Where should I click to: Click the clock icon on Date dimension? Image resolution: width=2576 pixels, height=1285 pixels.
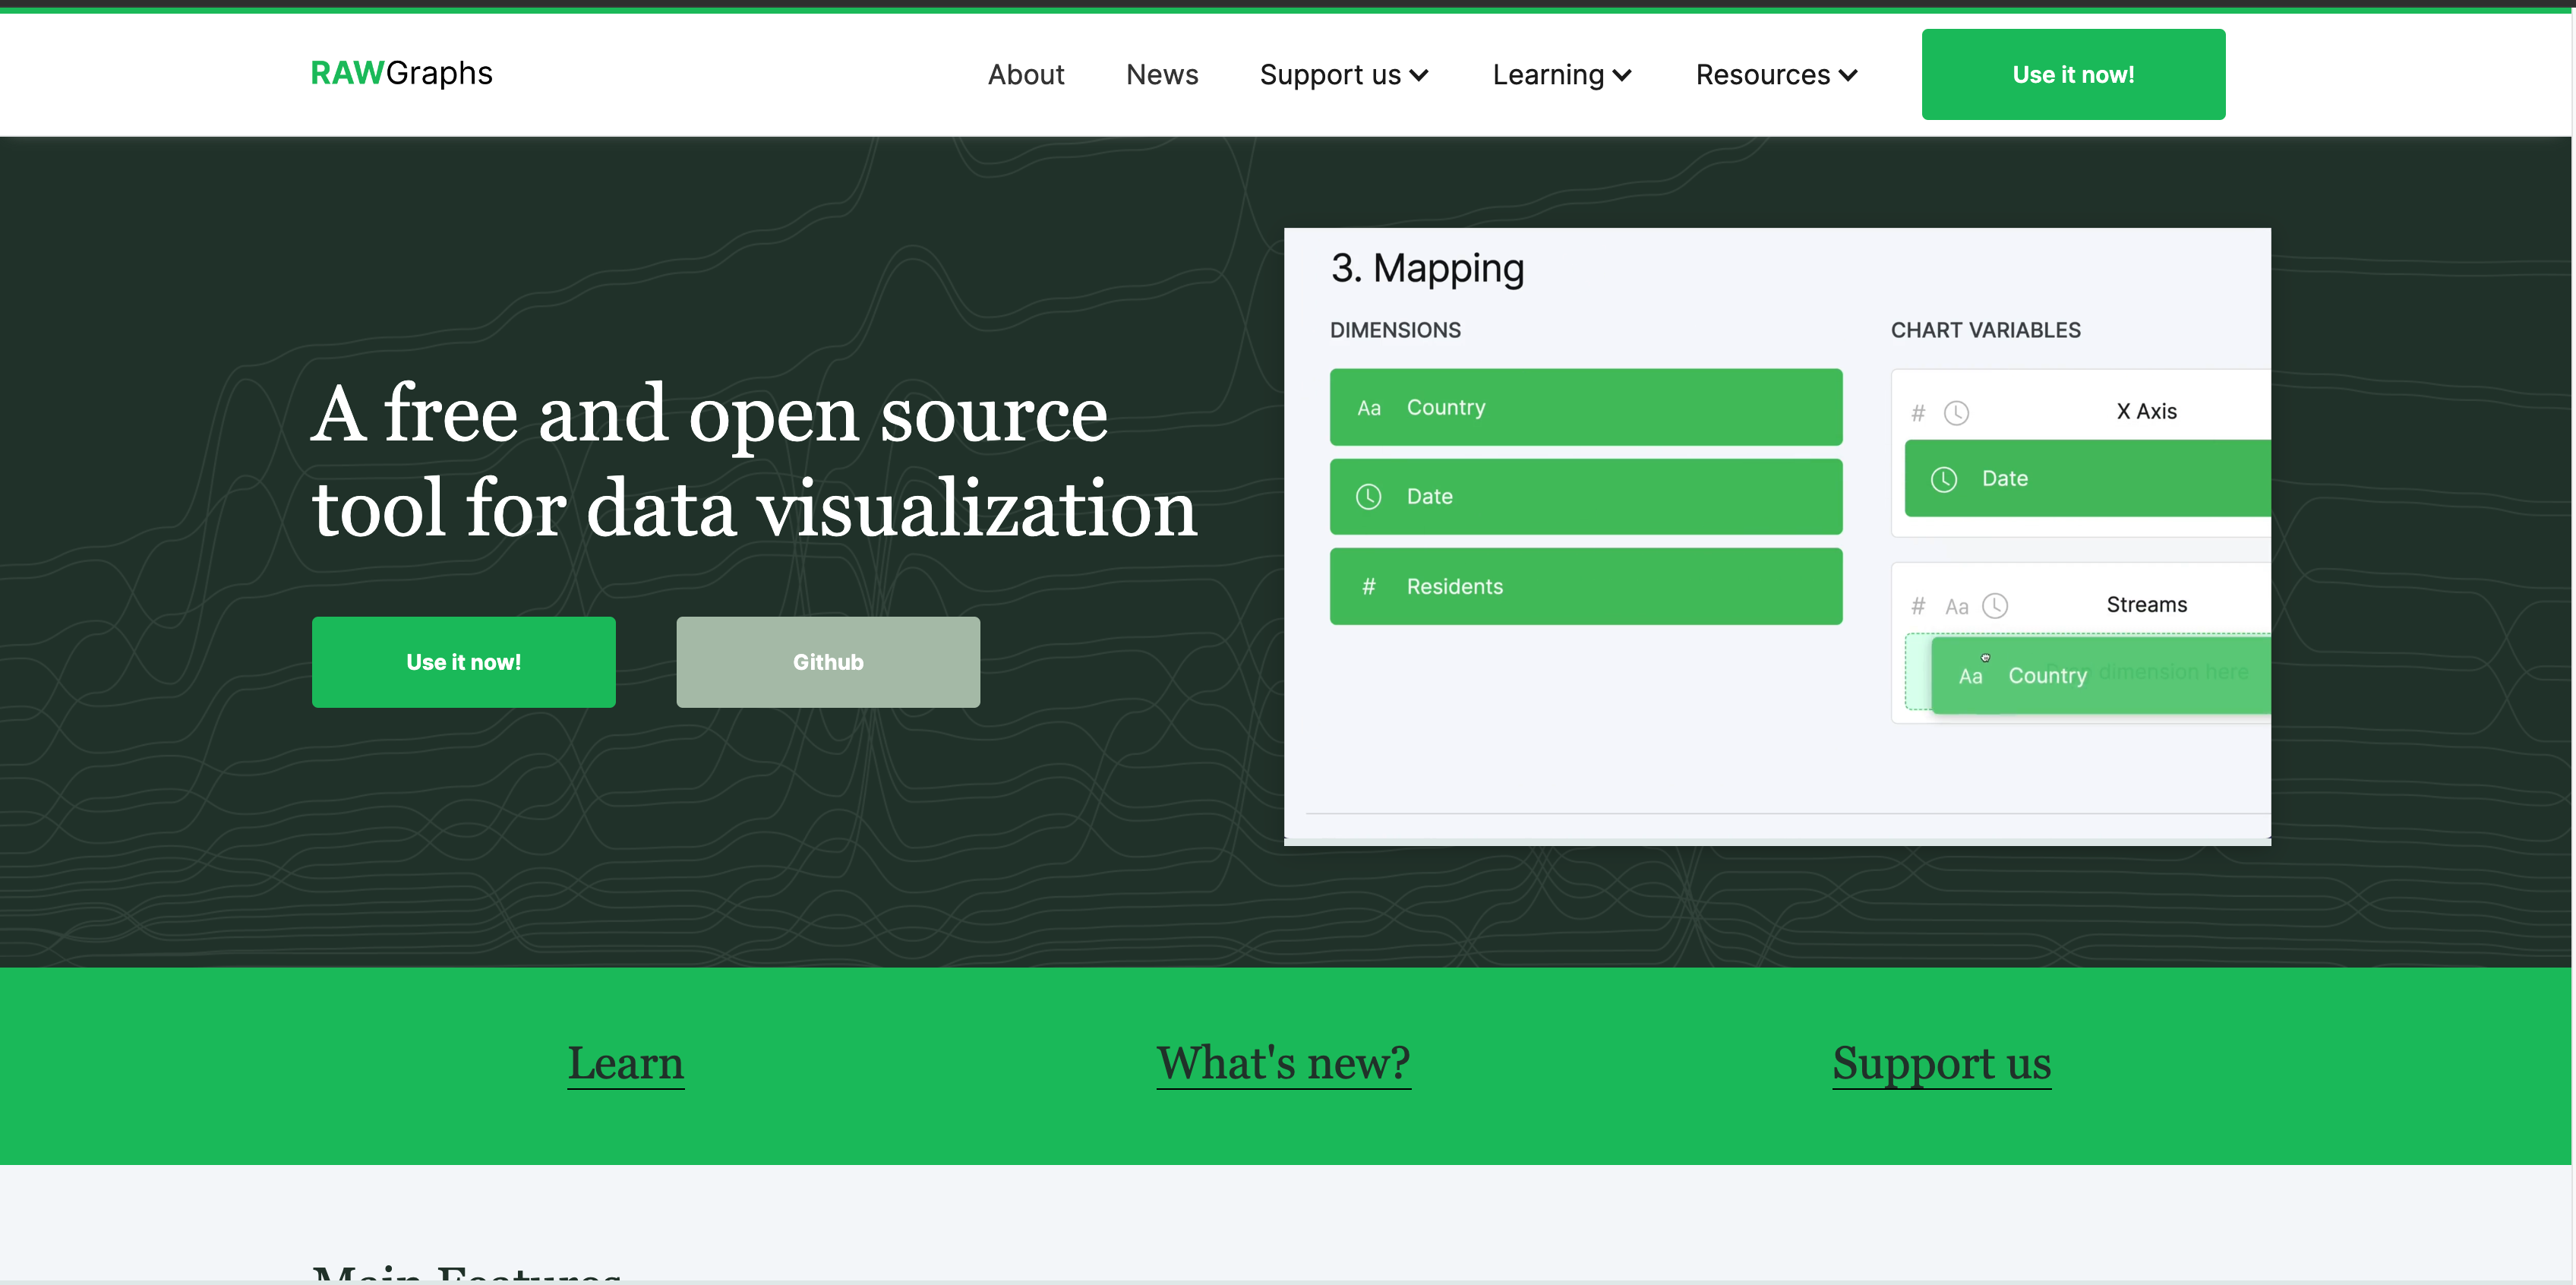[x=1368, y=497]
